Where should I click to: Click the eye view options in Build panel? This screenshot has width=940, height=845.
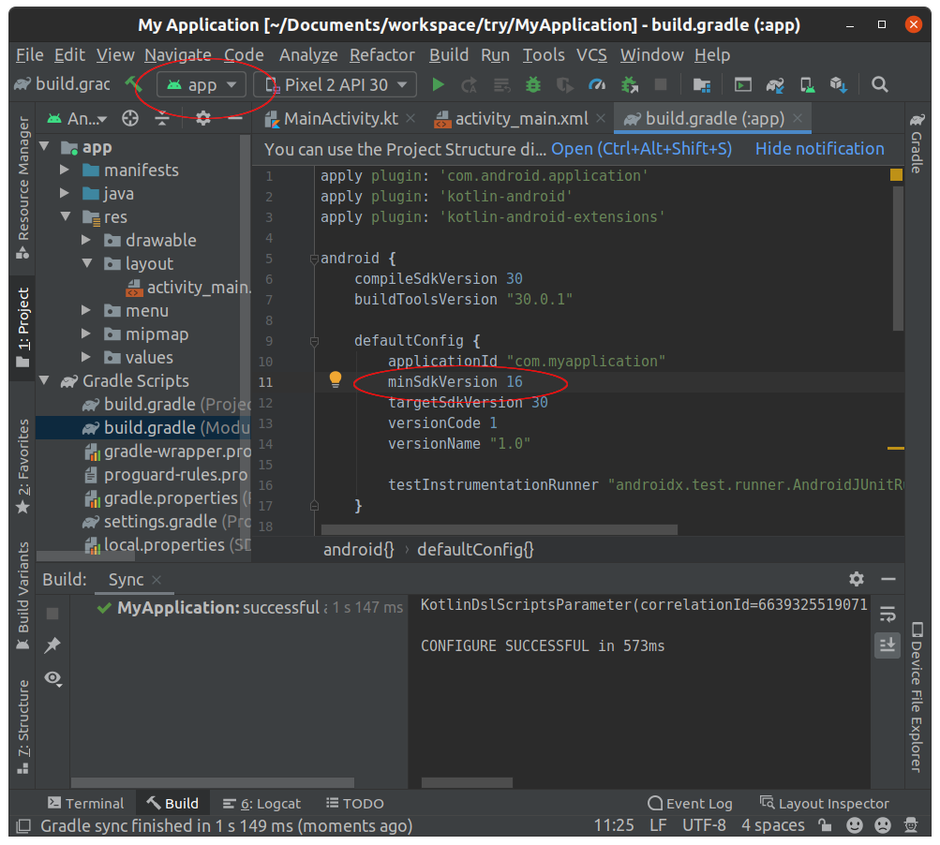pos(52,678)
